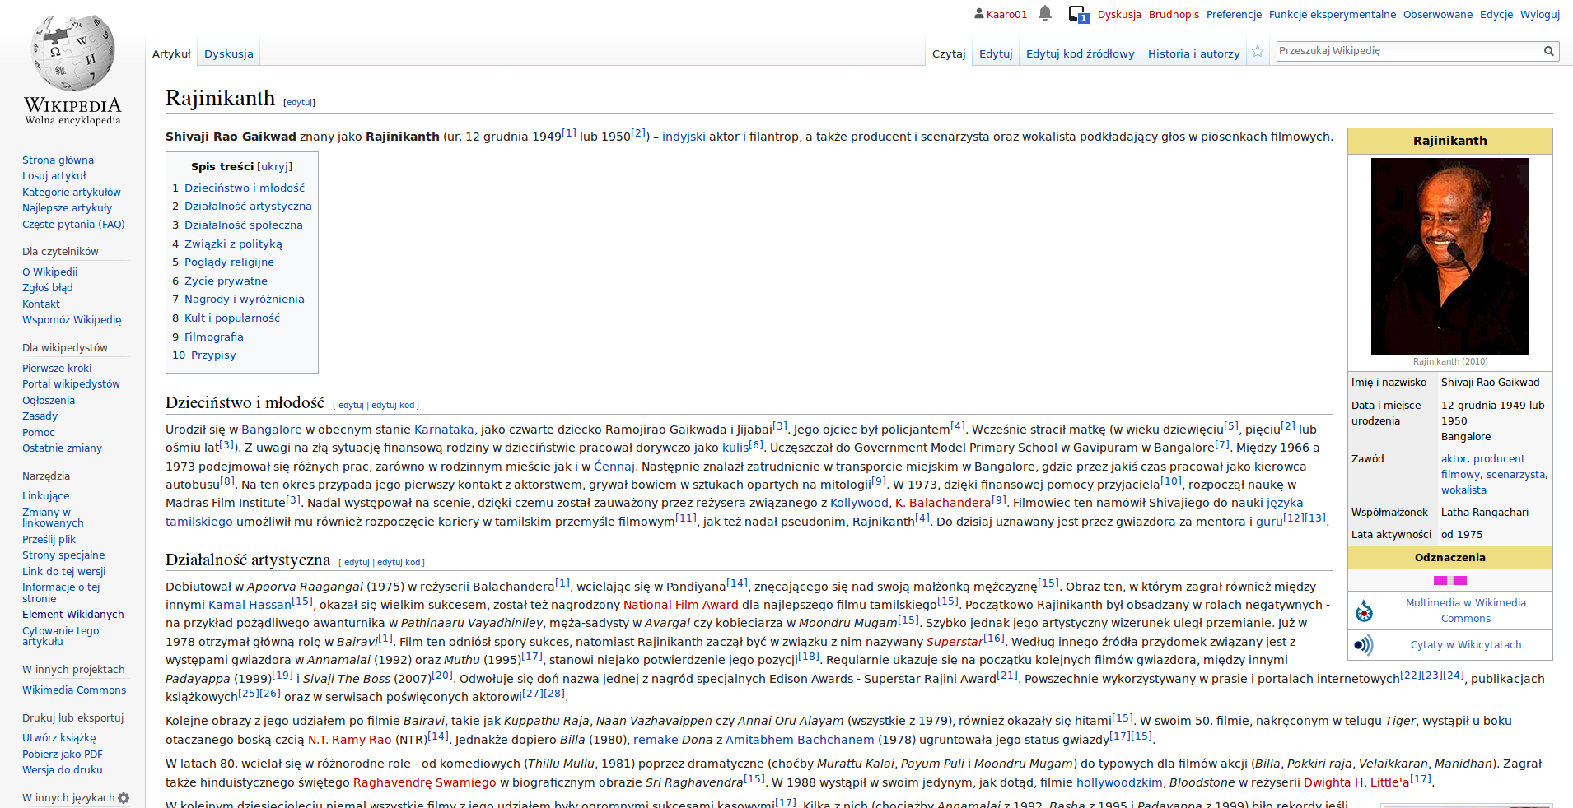
Task: Open Kategorie artykułów sidebar link
Action: (x=71, y=193)
